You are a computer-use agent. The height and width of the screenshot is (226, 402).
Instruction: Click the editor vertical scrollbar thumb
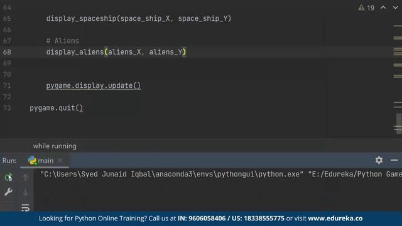pos(399,124)
